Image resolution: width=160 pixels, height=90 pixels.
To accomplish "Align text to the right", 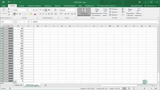I will click(46, 14).
